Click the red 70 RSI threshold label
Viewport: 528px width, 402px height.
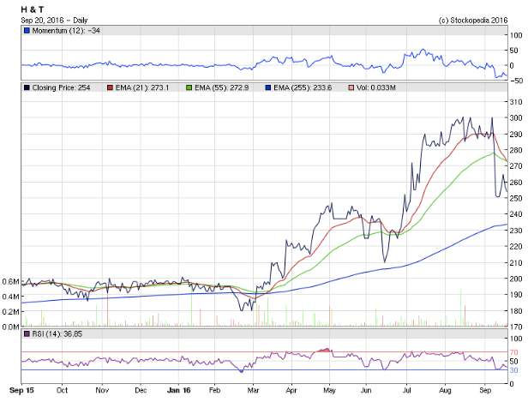click(x=513, y=352)
